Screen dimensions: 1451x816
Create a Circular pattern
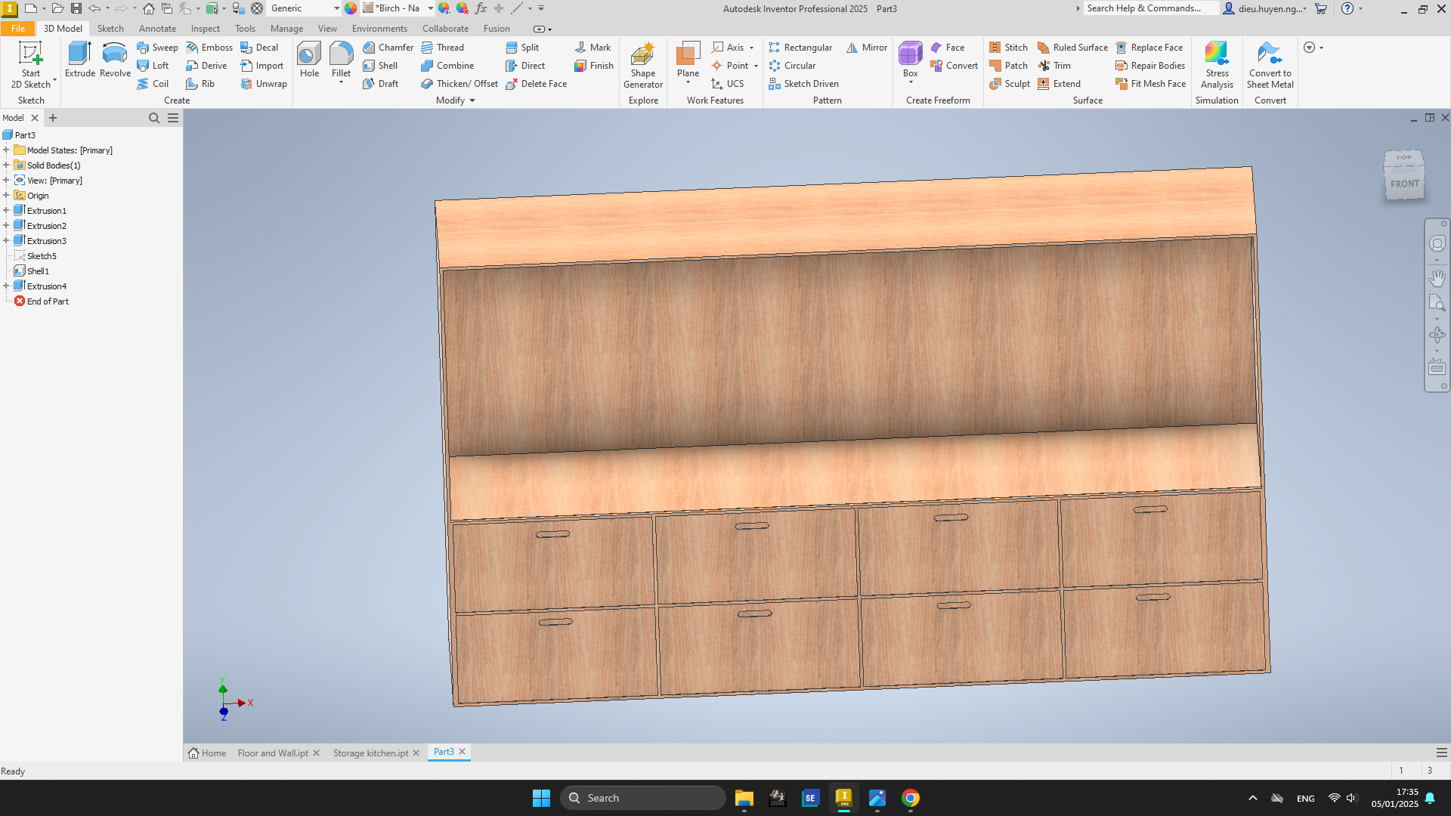click(792, 66)
